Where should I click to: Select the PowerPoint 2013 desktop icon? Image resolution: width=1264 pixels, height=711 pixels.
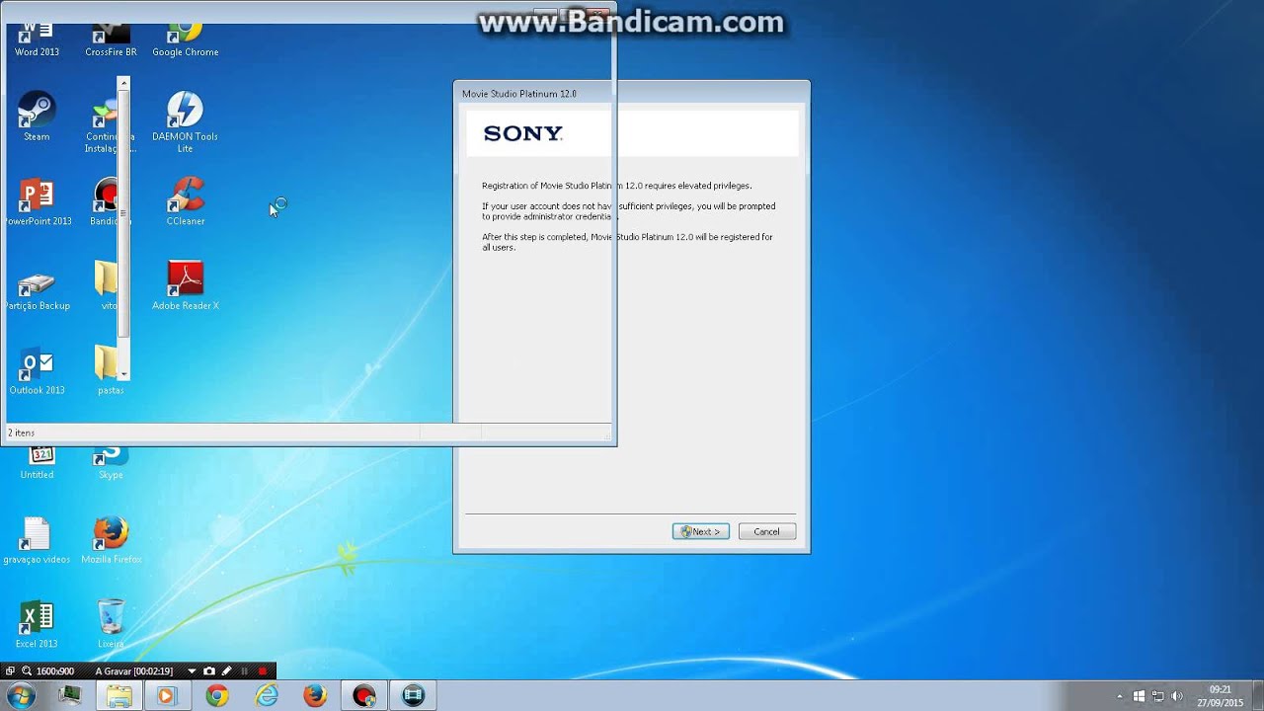point(37,201)
